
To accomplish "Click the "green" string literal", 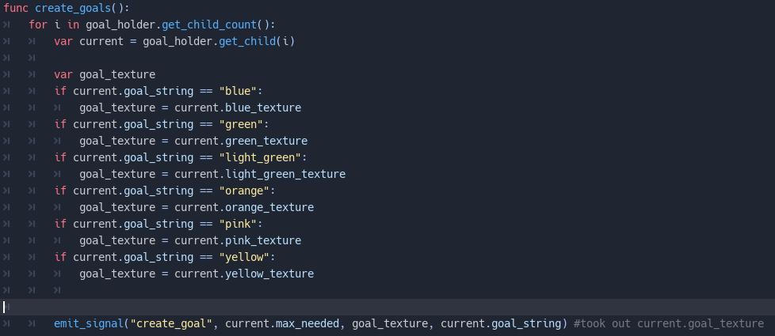I will coord(241,124).
